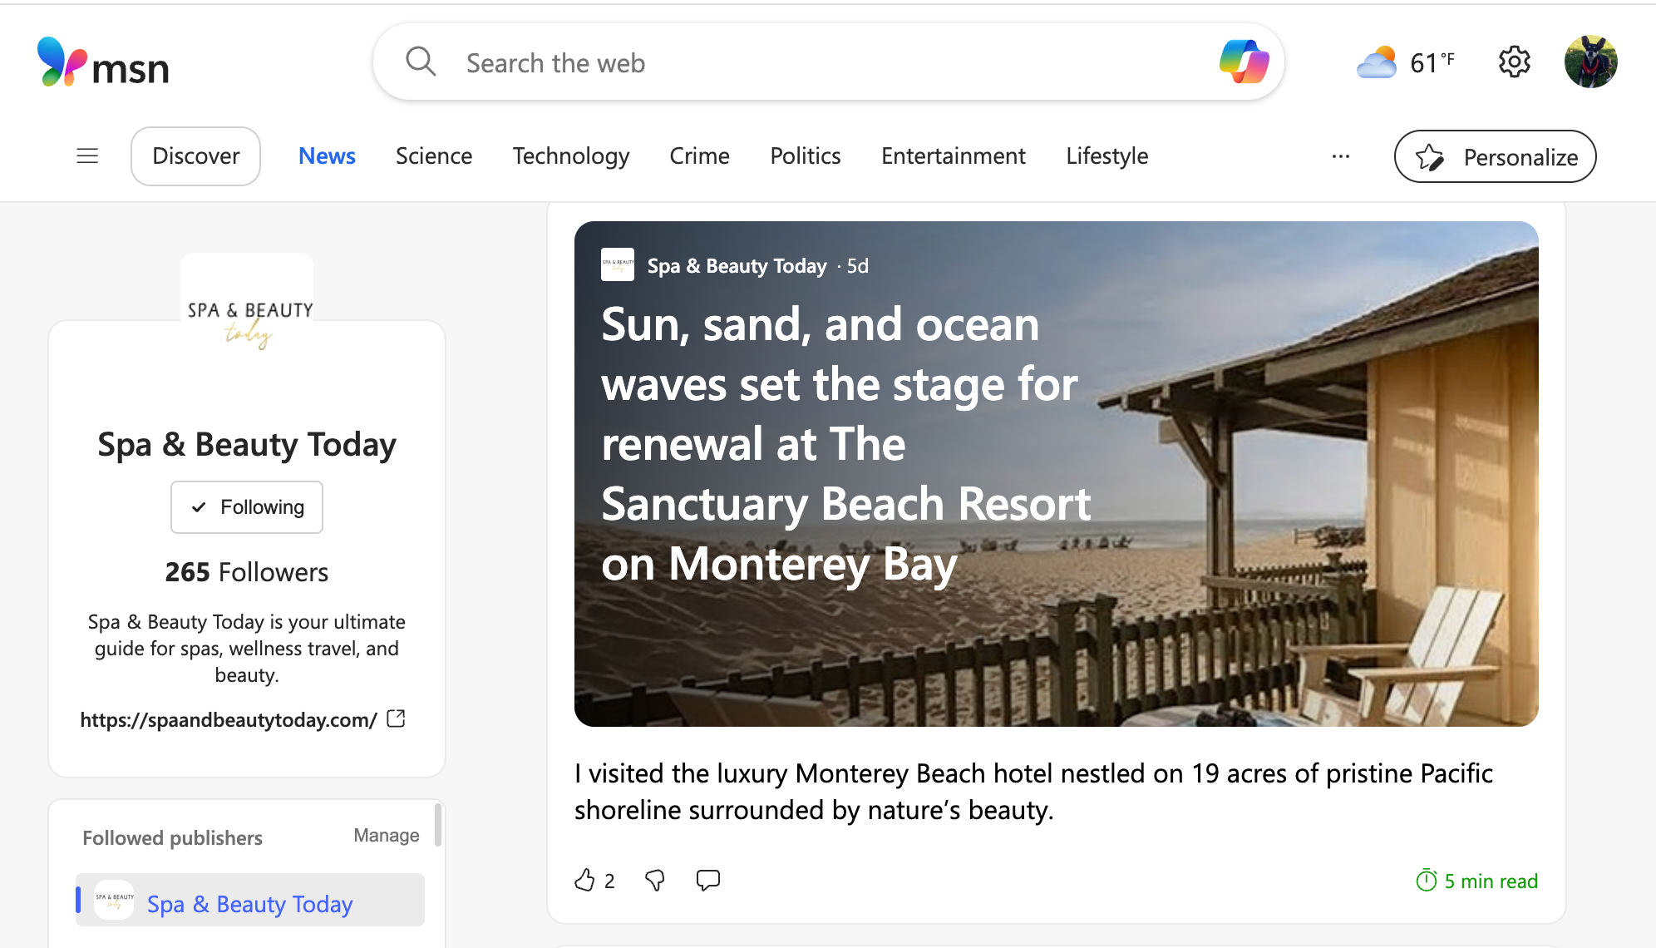
Task: Select the Discover tab
Action: [x=195, y=156]
